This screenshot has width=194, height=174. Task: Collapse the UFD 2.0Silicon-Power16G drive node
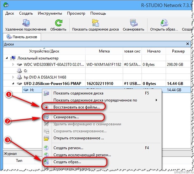[x=13, y=84]
